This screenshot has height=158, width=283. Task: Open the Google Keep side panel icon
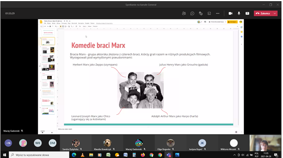(242, 32)
